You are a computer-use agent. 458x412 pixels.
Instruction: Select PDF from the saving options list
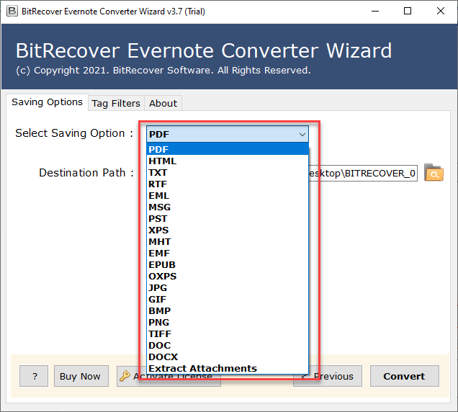pyautogui.click(x=228, y=149)
